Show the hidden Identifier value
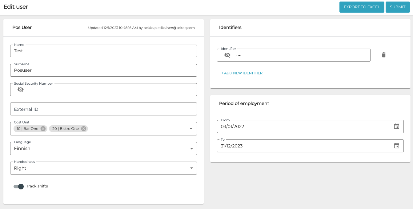Viewport: 413px width, 209px height. coord(227,55)
